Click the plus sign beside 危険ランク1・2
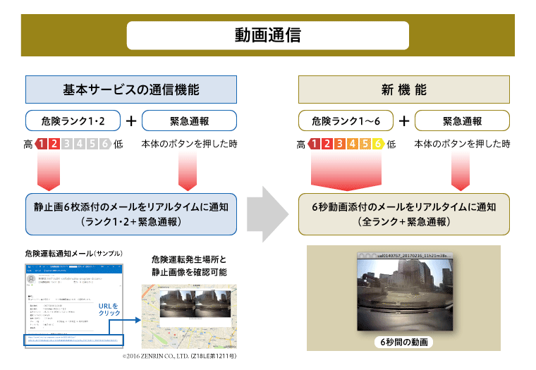This screenshot has width=536, height=370. coord(131,121)
